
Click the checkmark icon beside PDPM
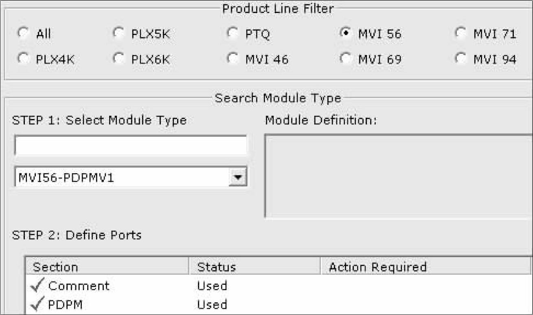(38, 304)
